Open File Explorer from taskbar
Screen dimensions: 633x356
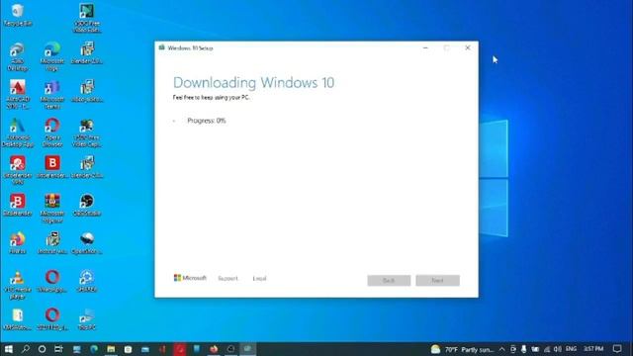coord(111,349)
